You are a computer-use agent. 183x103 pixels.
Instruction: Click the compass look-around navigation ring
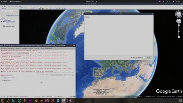click(179, 14)
